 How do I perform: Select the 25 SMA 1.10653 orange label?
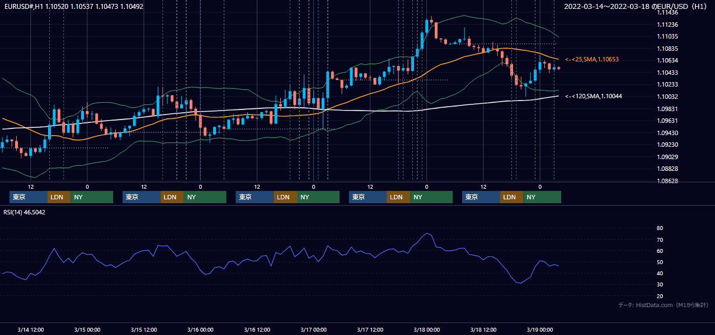tap(592, 59)
